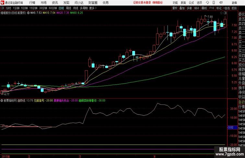Image resolution: width=245 pixels, height=158 pixels.
Task: Click the MA10: 7.54 indicator value
Action: coord(49,13)
